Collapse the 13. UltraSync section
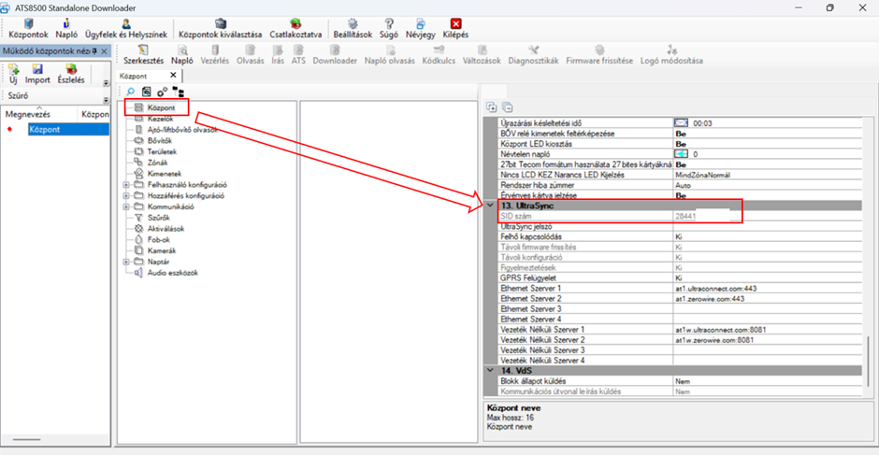Image resolution: width=879 pixels, height=455 pixels. 491,205
